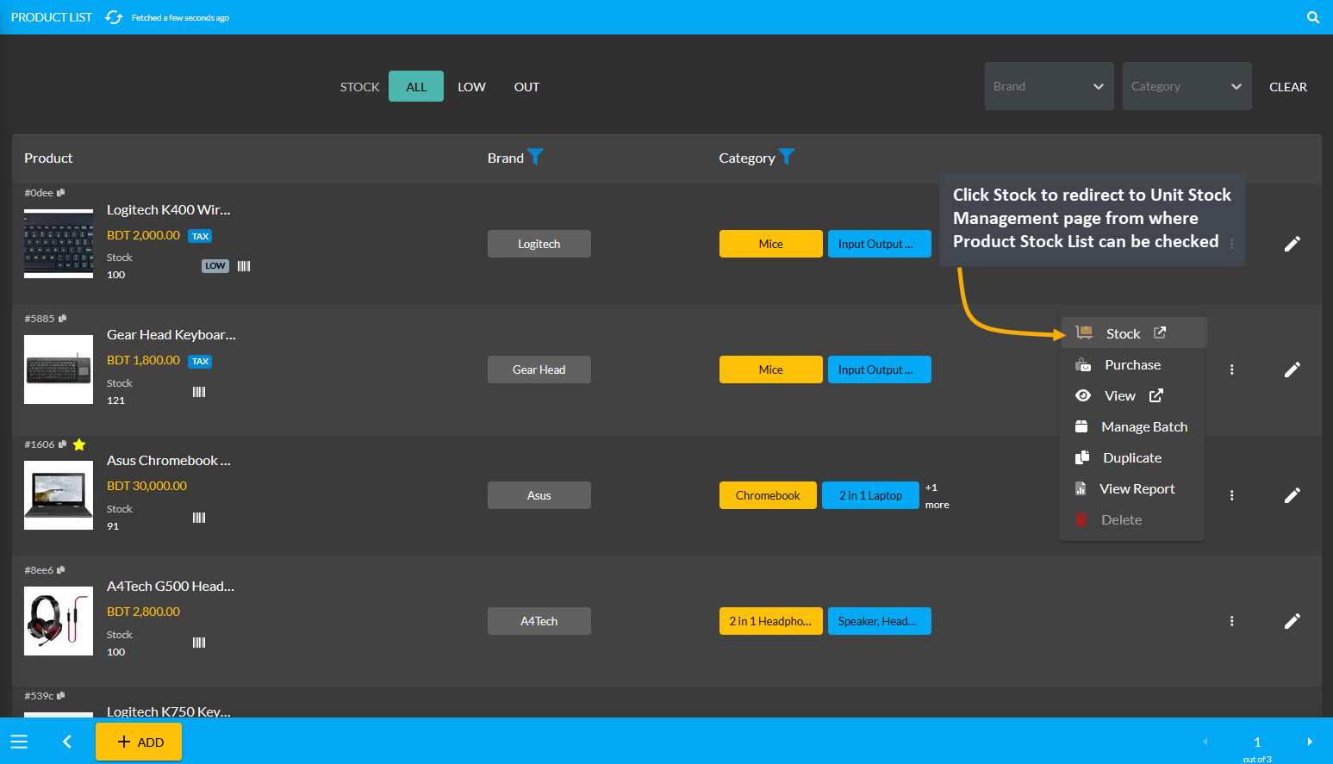
Task: Click Logitech K750 Key... product name
Action: pyautogui.click(x=169, y=711)
